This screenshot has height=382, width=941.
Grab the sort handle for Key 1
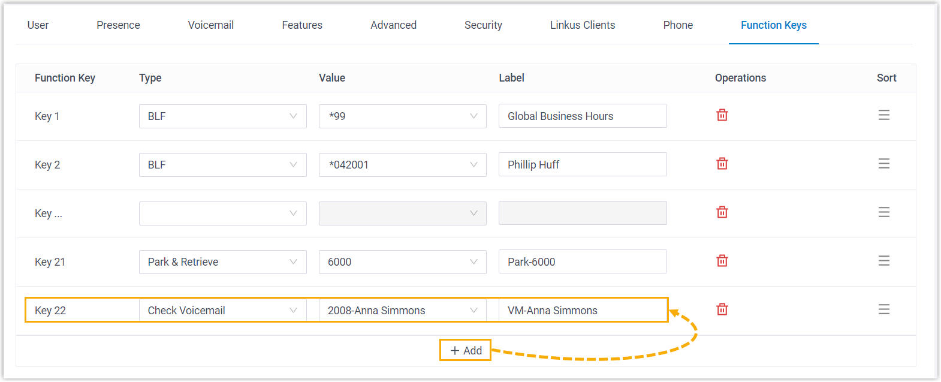883,115
